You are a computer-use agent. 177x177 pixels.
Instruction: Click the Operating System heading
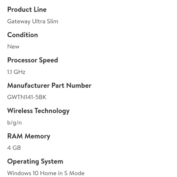(35, 162)
